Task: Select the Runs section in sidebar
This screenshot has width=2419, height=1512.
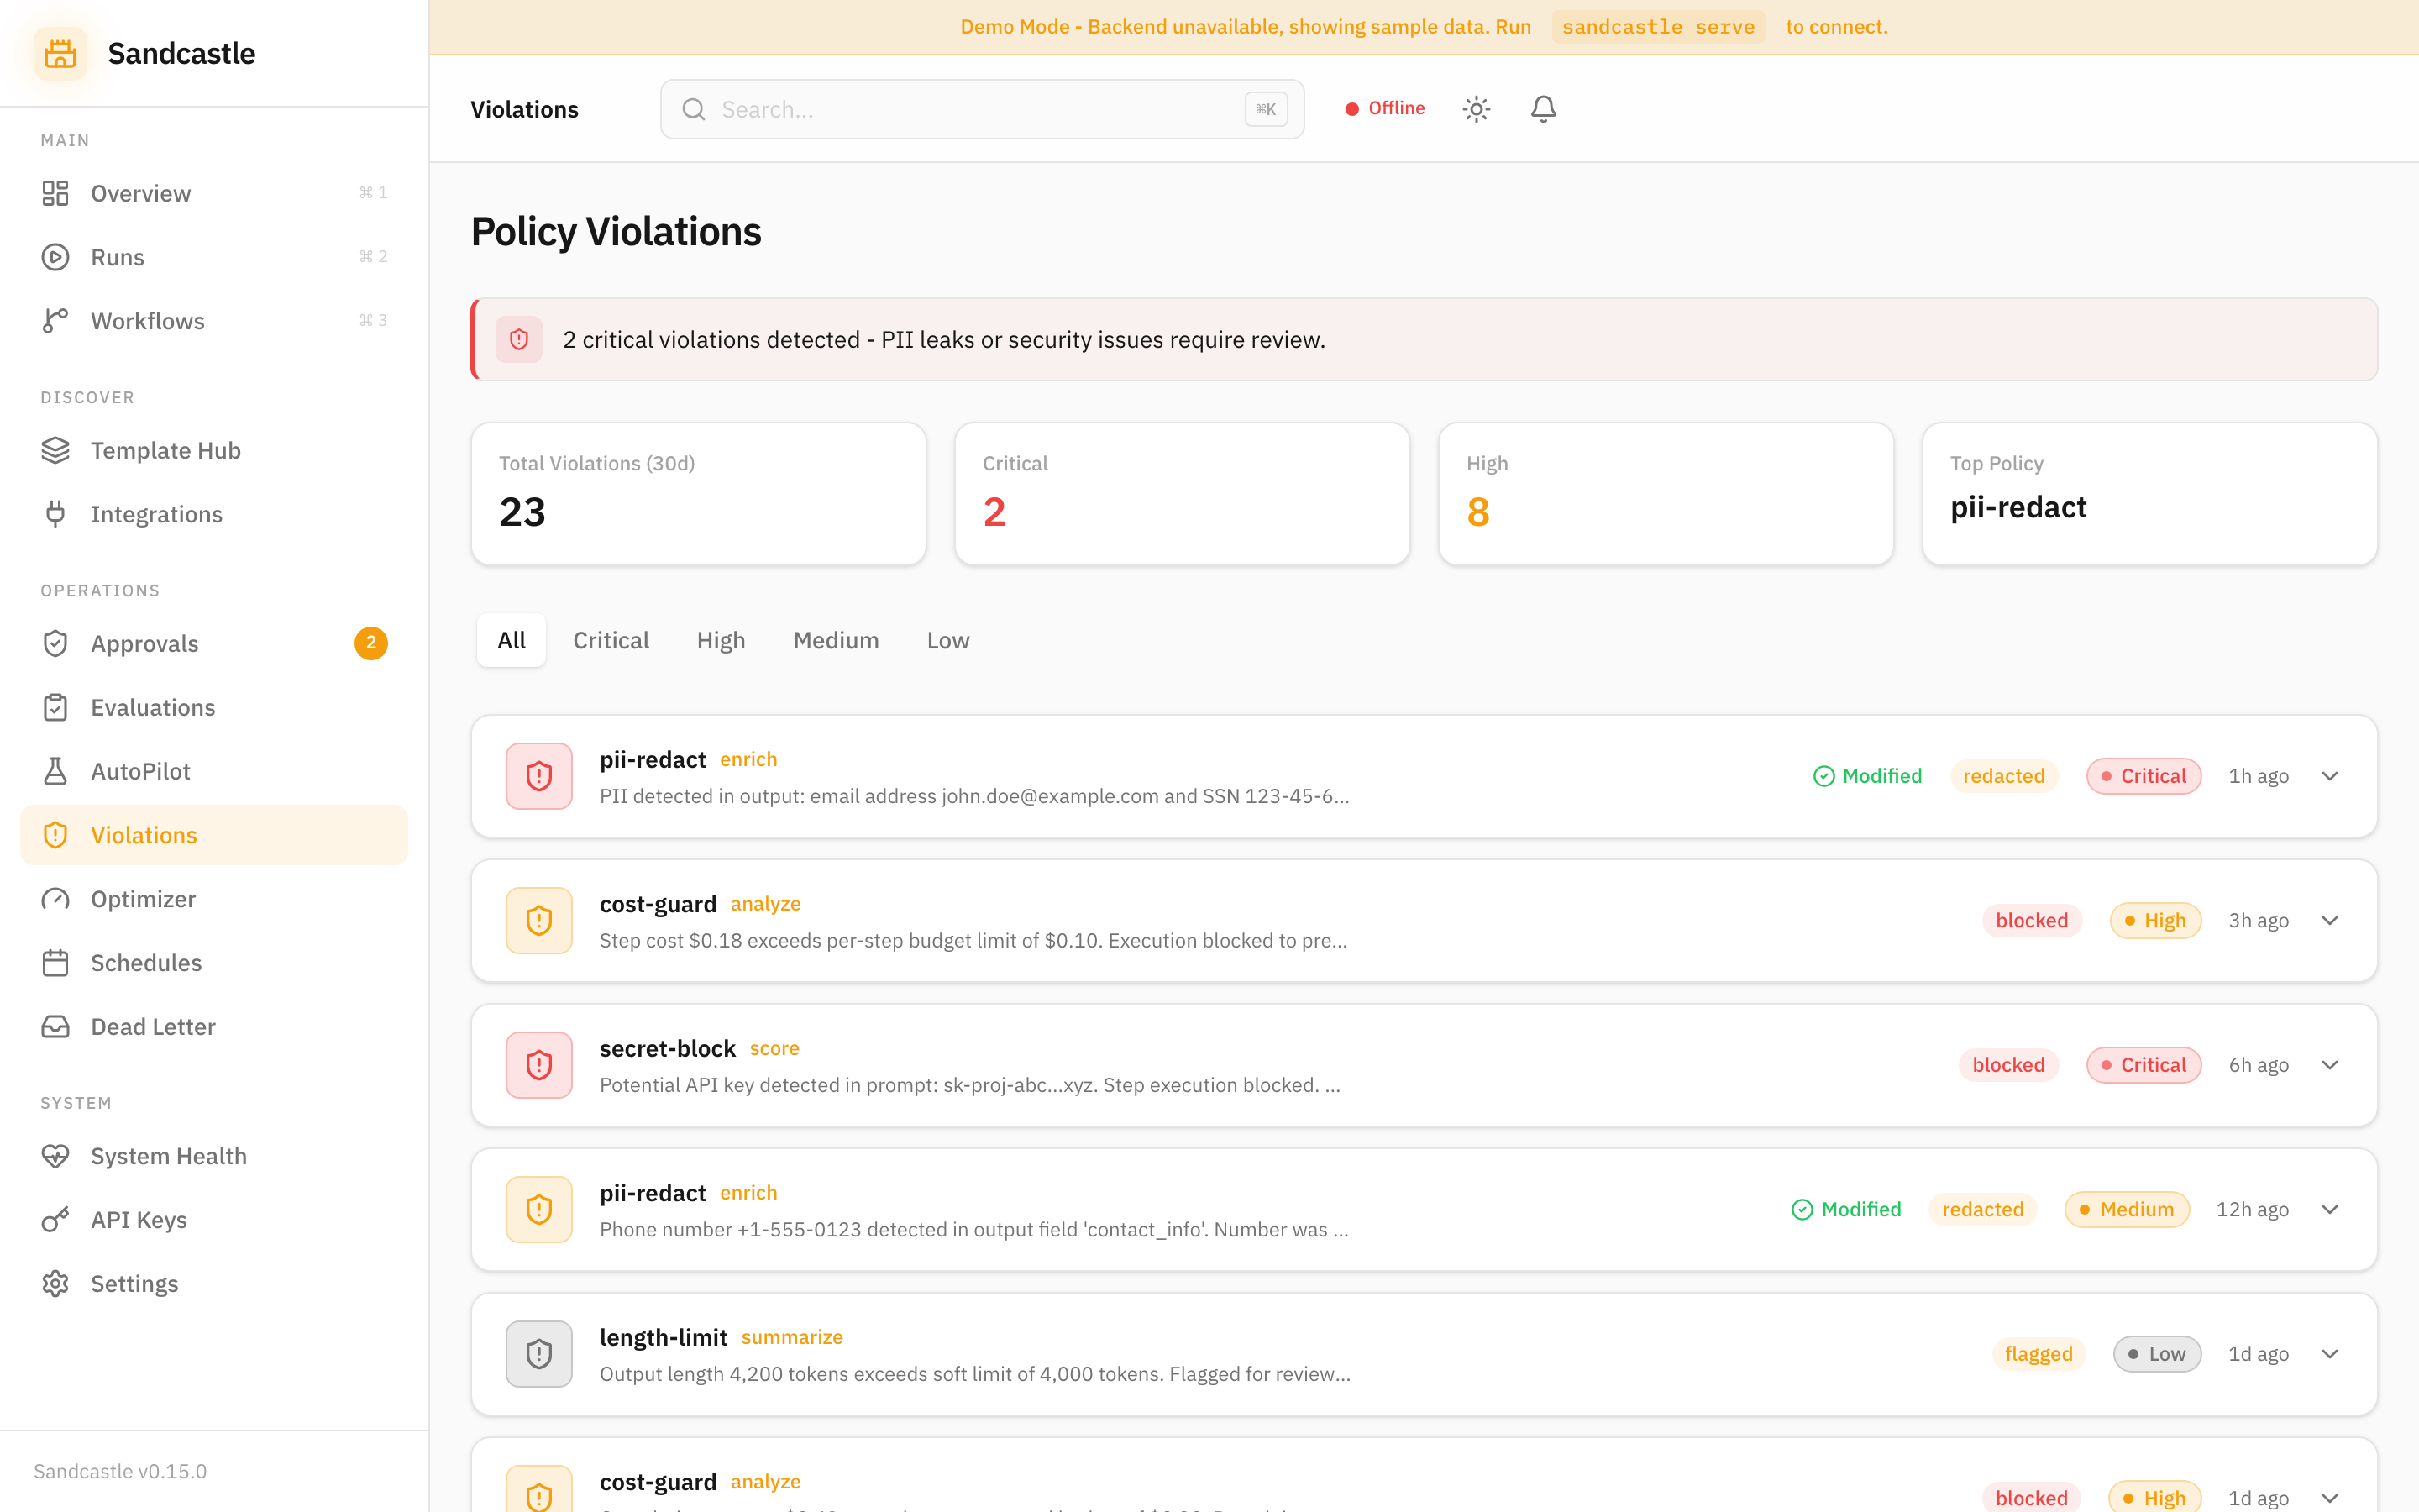Action: [117, 257]
